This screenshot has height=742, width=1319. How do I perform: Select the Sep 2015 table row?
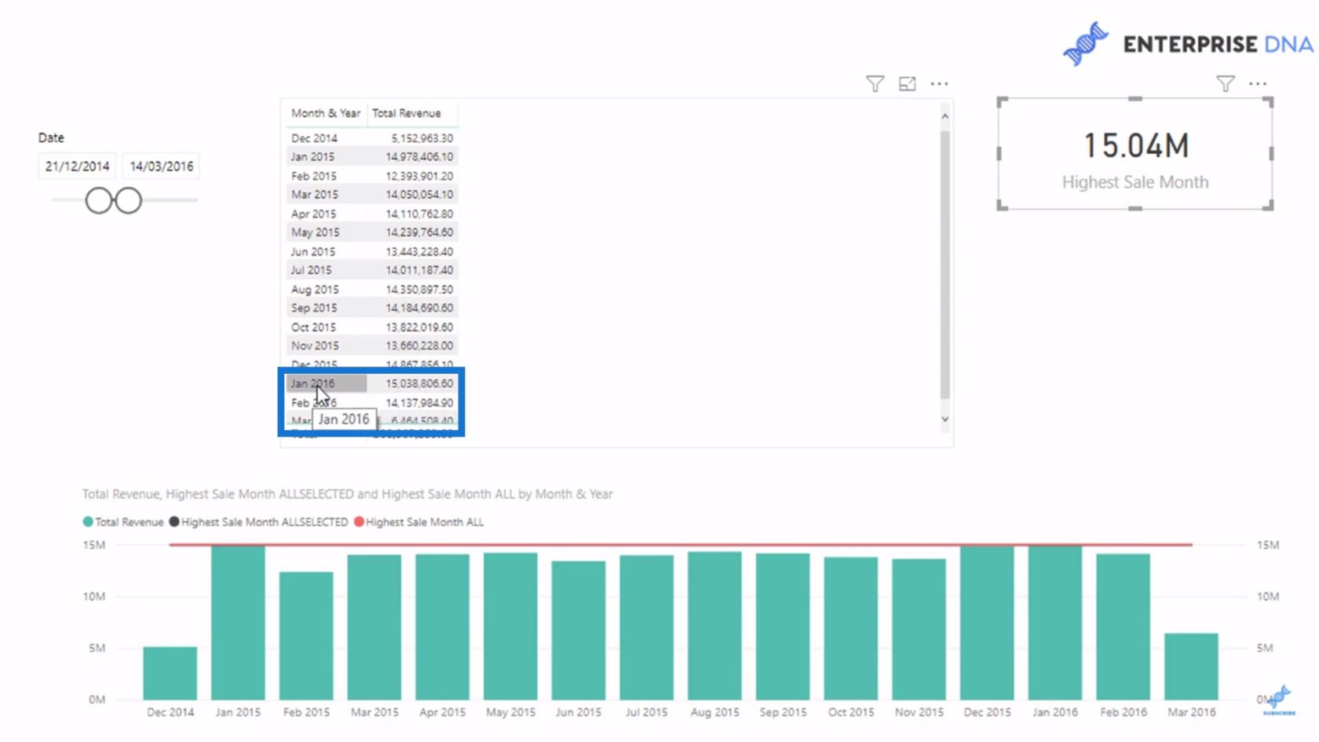pos(372,308)
